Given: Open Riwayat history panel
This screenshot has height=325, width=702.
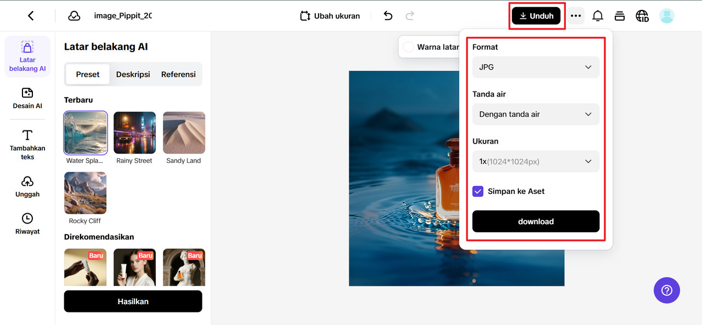Looking at the screenshot, I should click(27, 224).
